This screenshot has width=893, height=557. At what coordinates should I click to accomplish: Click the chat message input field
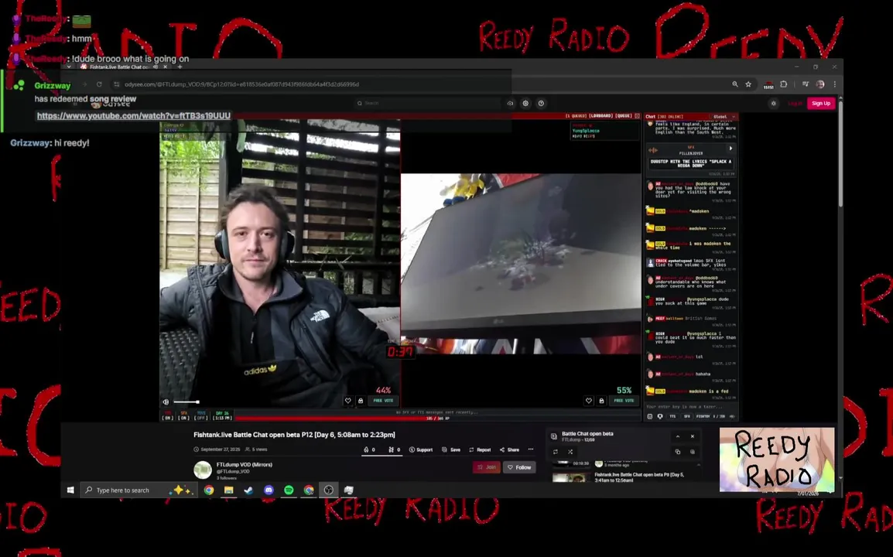click(x=690, y=407)
